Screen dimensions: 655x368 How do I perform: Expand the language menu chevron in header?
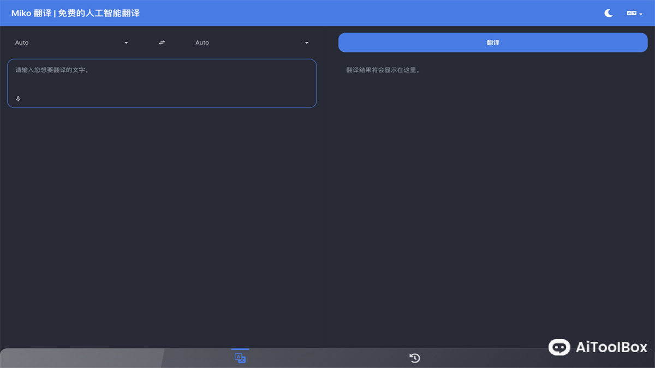641,14
